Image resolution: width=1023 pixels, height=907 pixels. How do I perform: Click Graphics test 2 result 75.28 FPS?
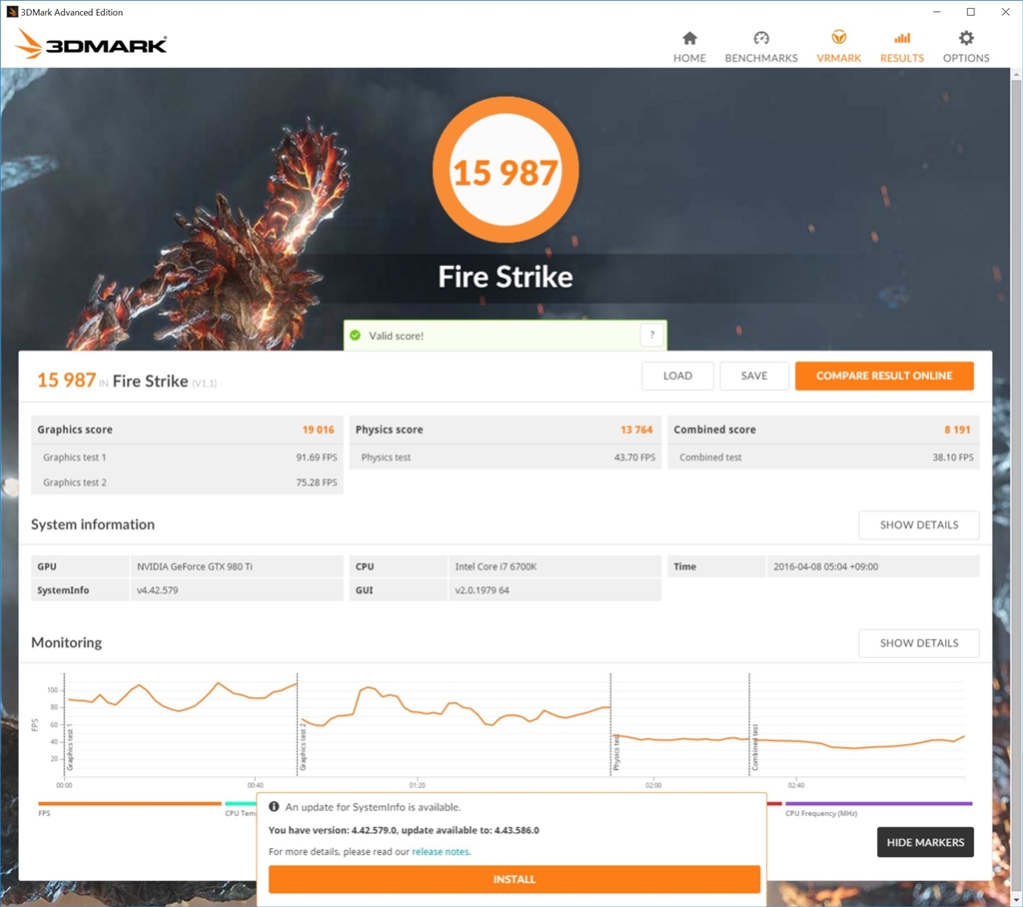(317, 482)
